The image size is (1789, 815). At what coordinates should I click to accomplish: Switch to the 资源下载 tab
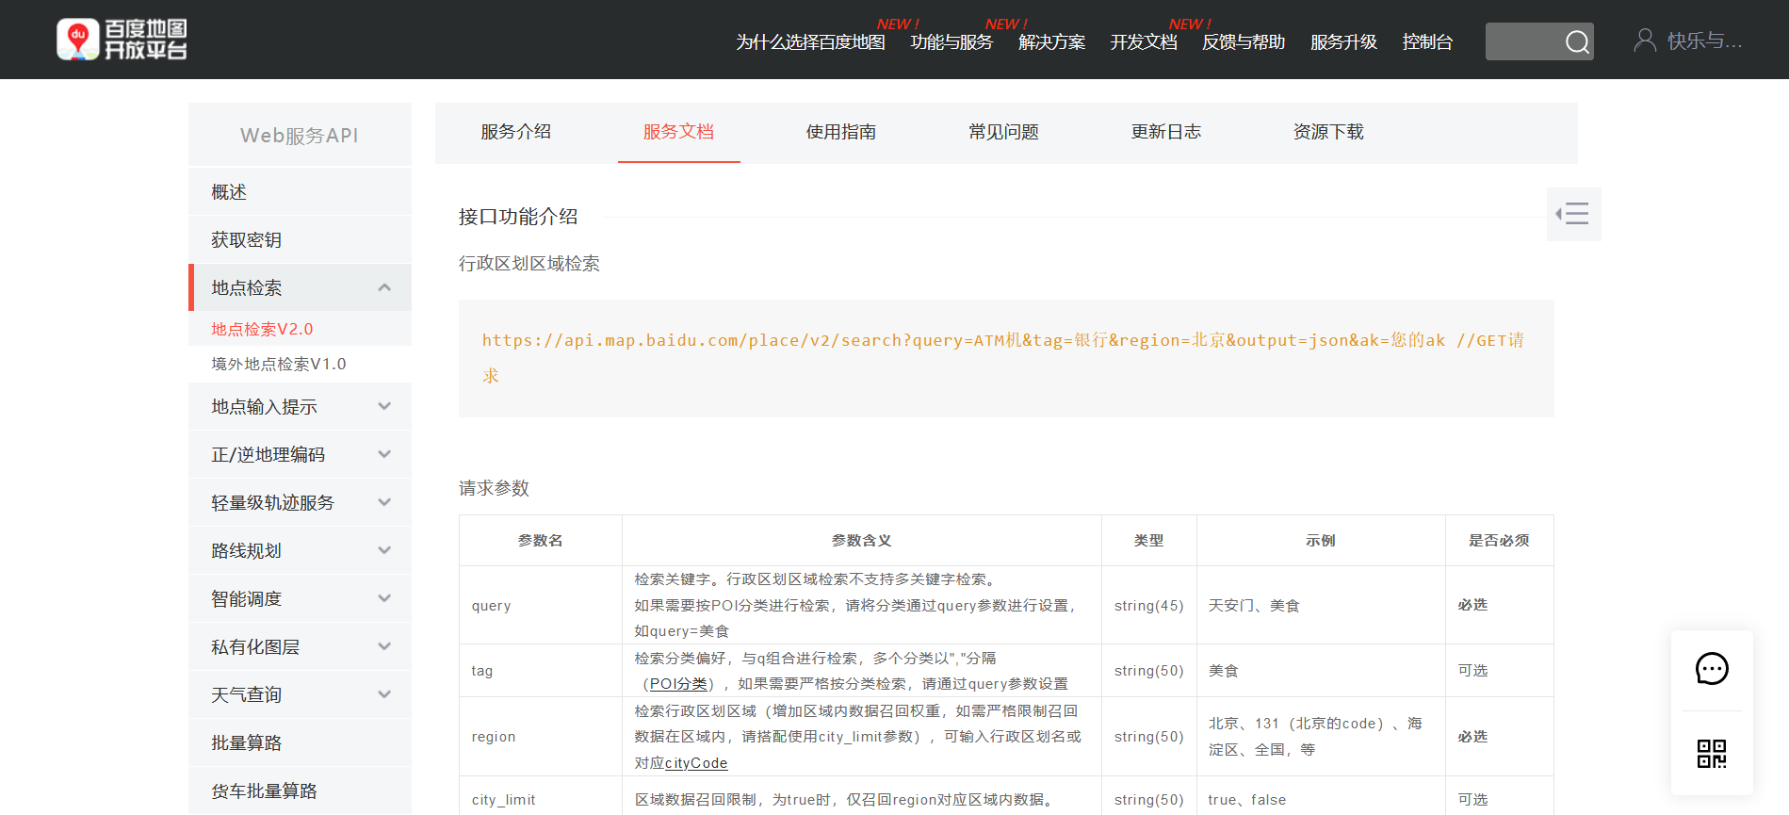(x=1328, y=132)
